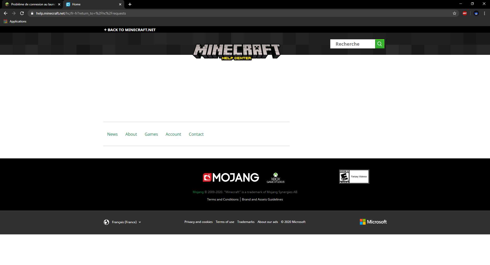Viewport: 490px width, 265px height.
Task: Open the Minecraft Help Center logo
Action: (237, 52)
